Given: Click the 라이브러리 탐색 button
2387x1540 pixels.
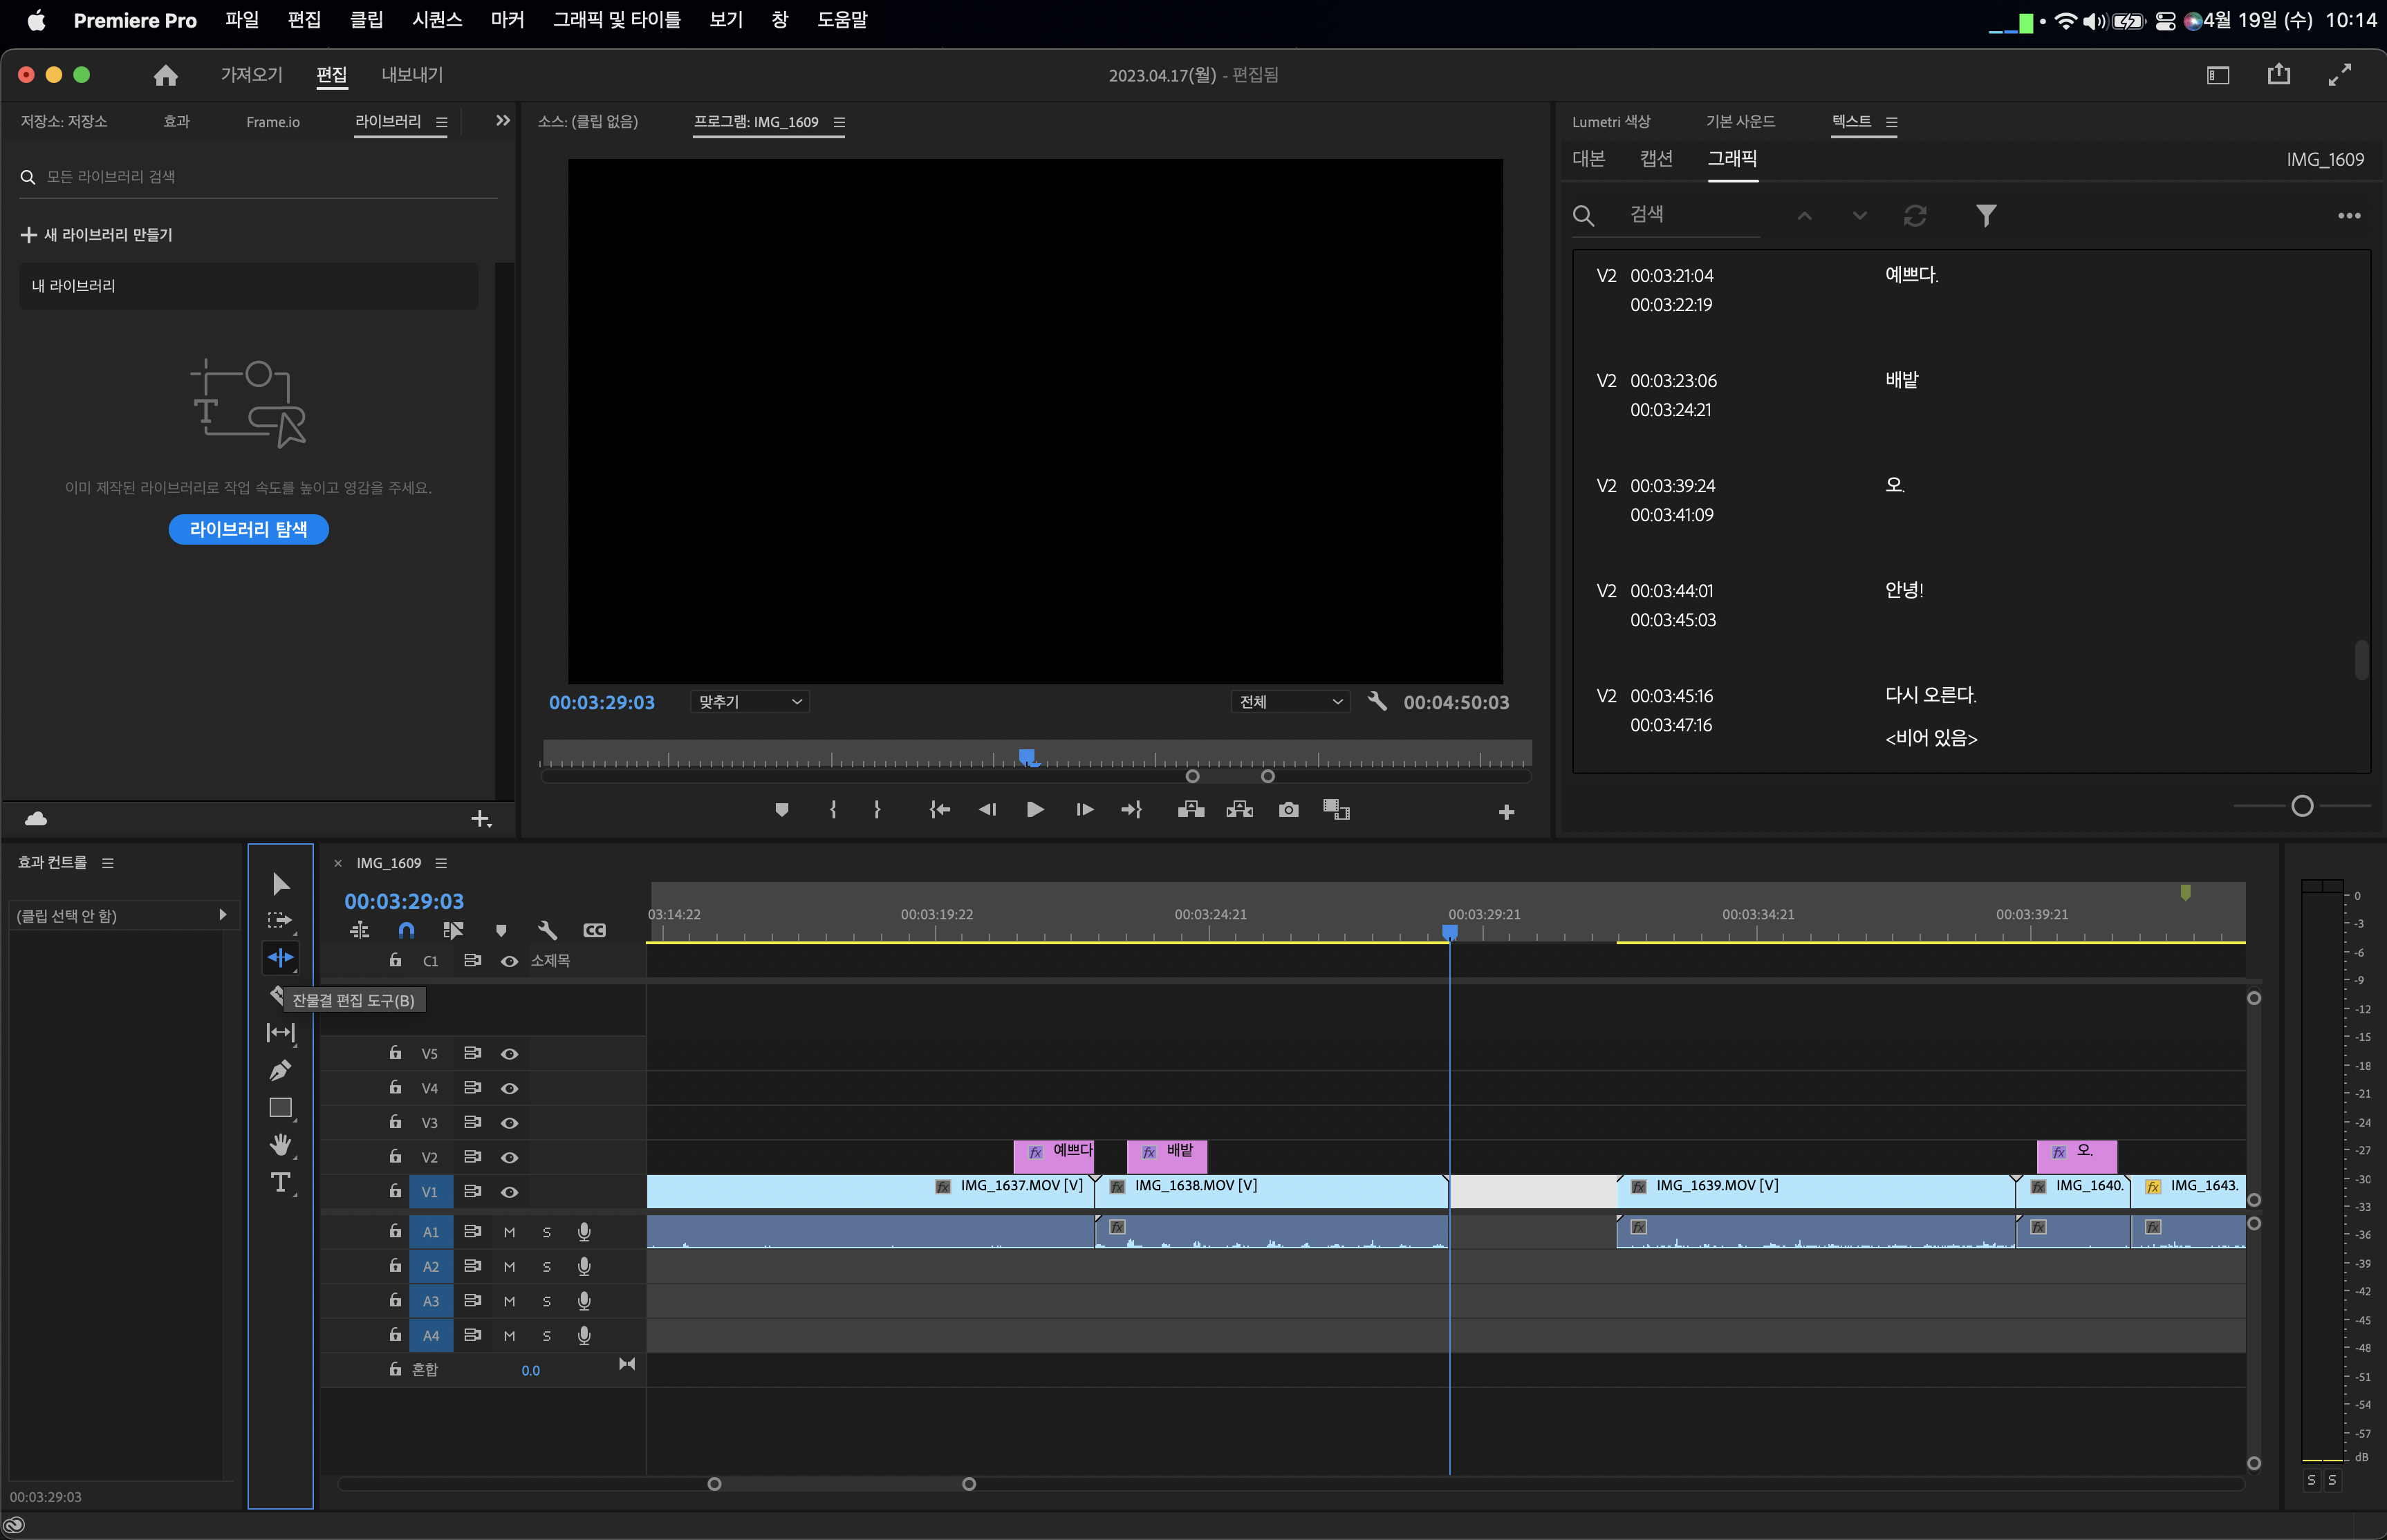Looking at the screenshot, I should click(x=248, y=529).
